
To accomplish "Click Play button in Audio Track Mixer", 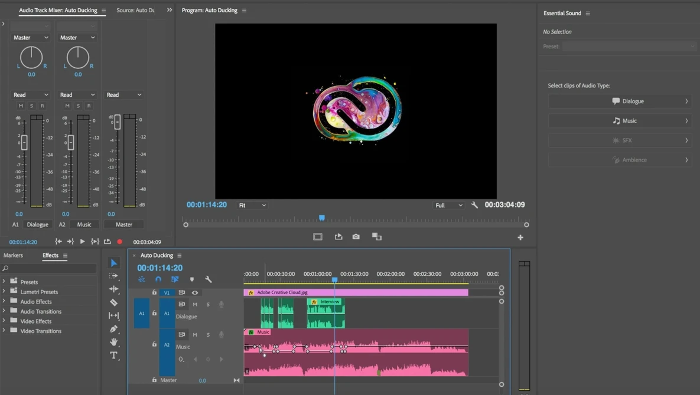I will [82, 241].
